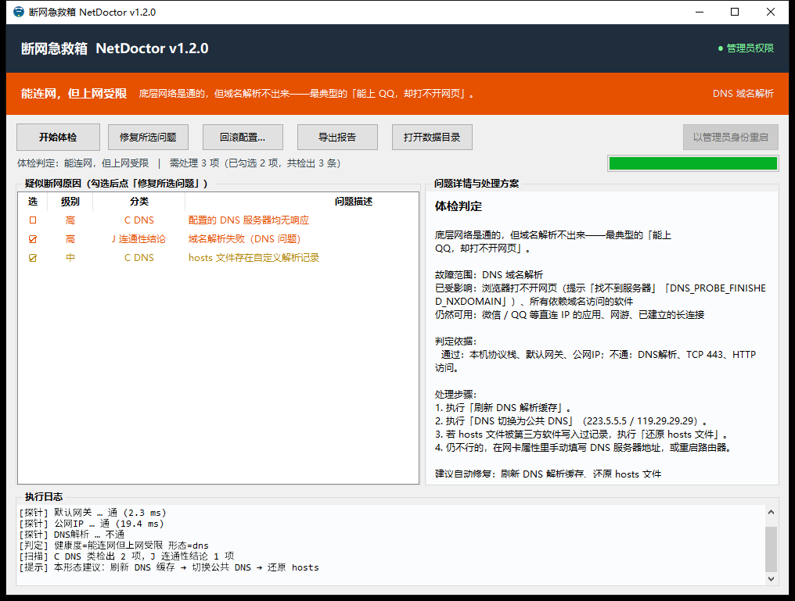Open 回滚配置... dialog
The image size is (795, 601).
pyautogui.click(x=243, y=138)
